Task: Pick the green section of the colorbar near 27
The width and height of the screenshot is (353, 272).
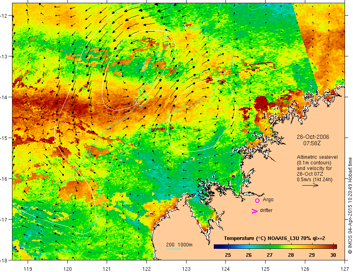Action: tap(270, 247)
